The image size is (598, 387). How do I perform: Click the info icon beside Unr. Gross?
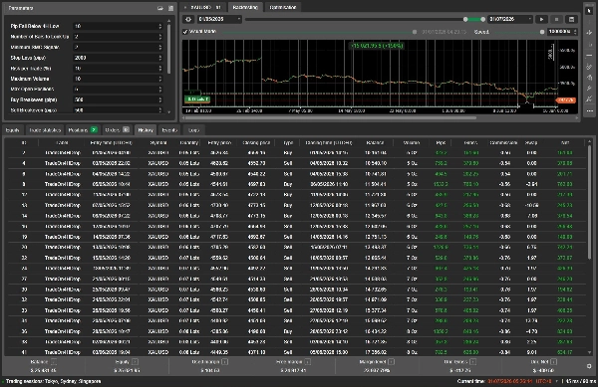click(x=472, y=362)
